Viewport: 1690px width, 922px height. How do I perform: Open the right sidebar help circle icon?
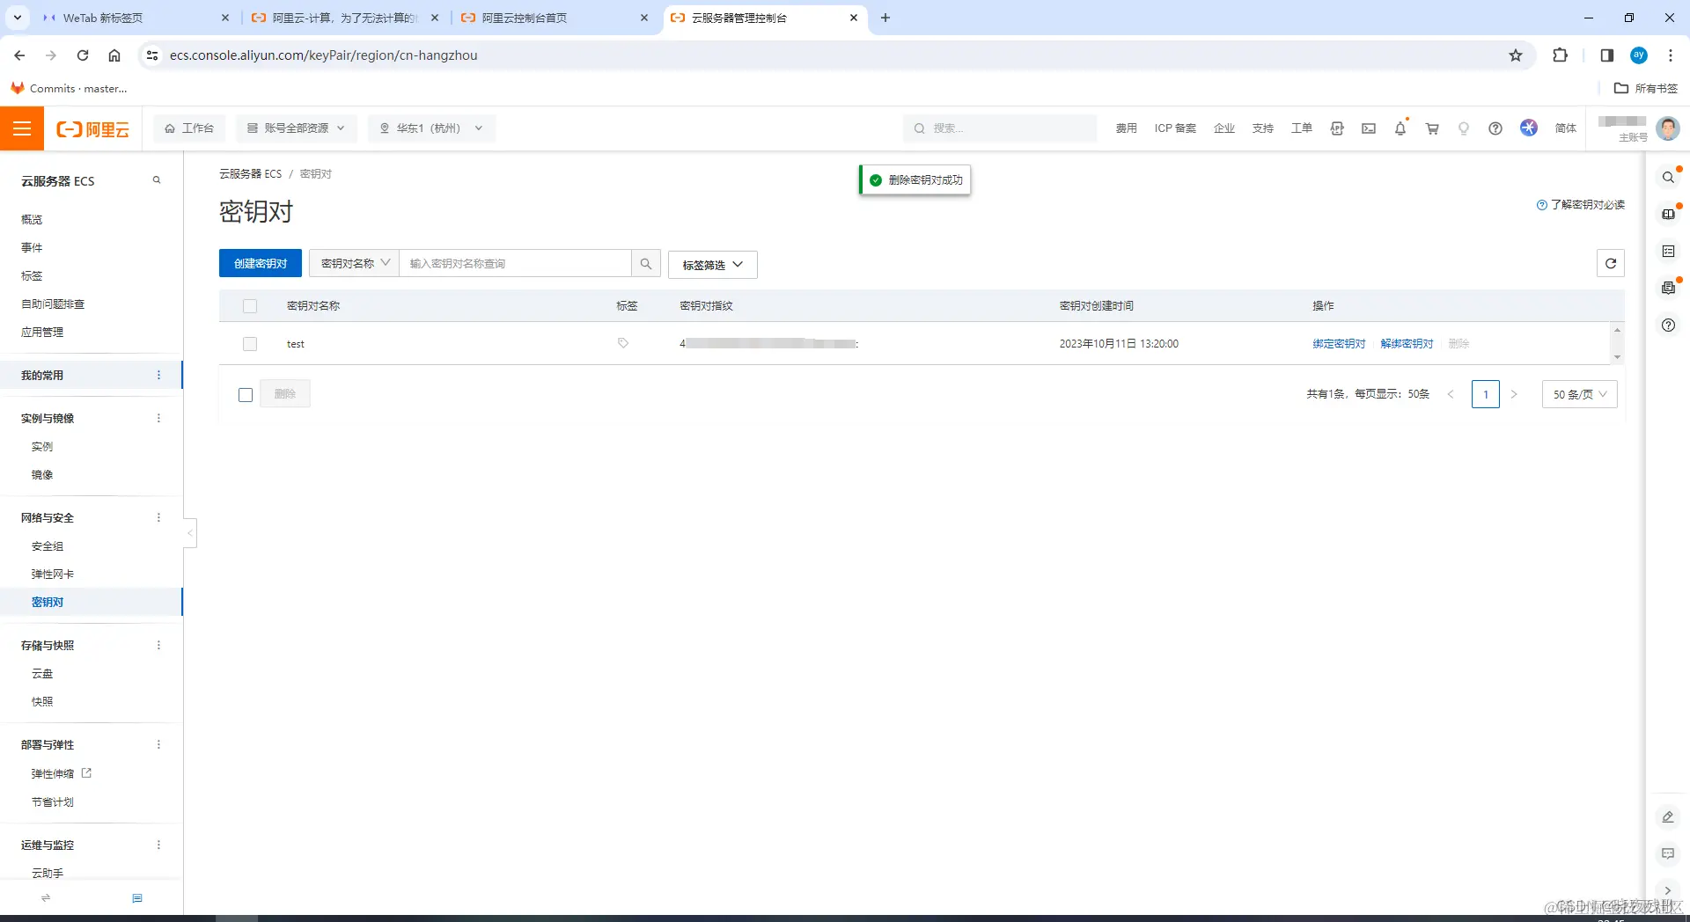[1668, 326]
